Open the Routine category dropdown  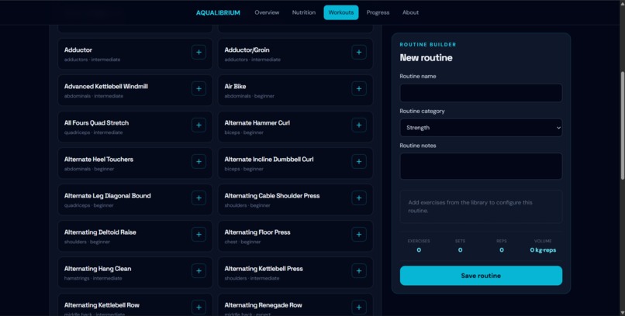481,128
